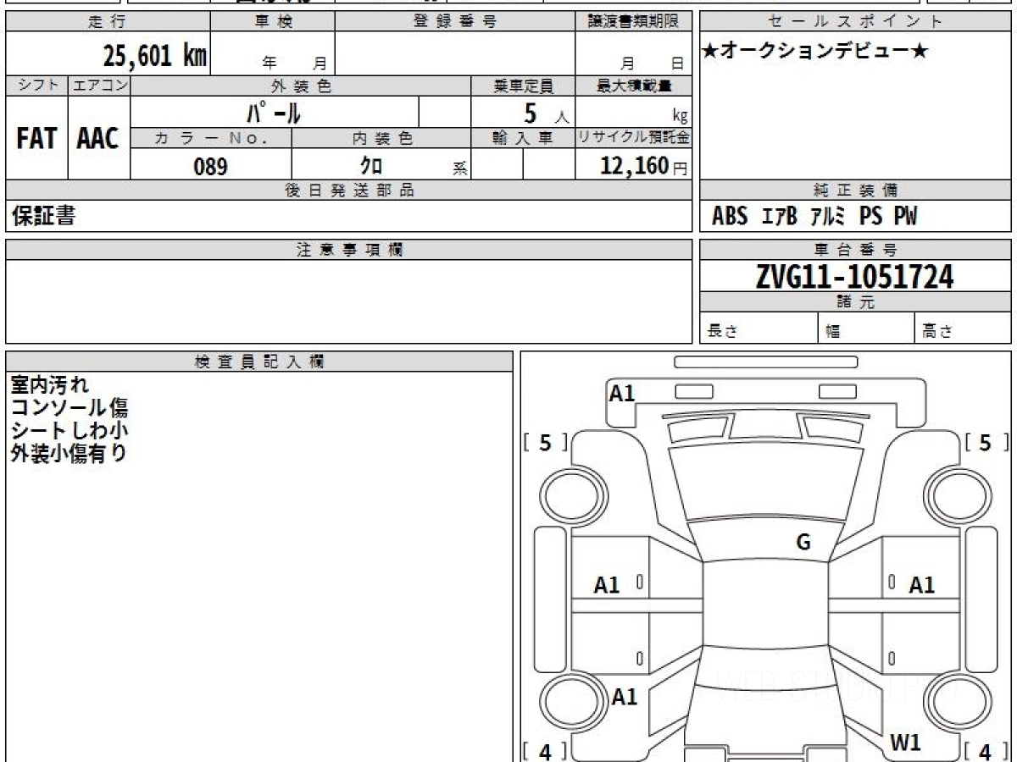Click the 高さ dimension cell
The height and width of the screenshot is (762, 1017).
pyautogui.click(x=963, y=329)
